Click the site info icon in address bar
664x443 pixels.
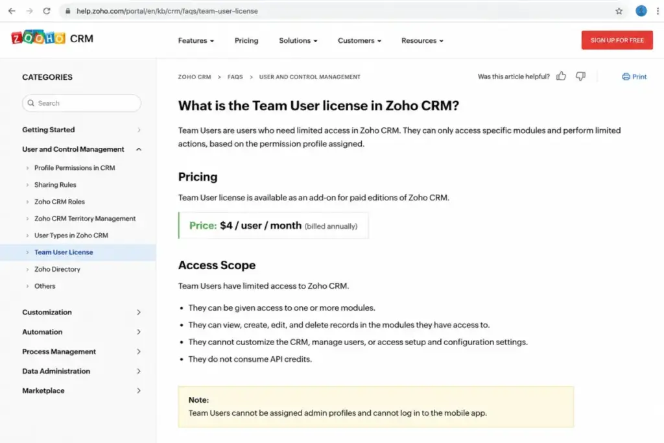67,11
